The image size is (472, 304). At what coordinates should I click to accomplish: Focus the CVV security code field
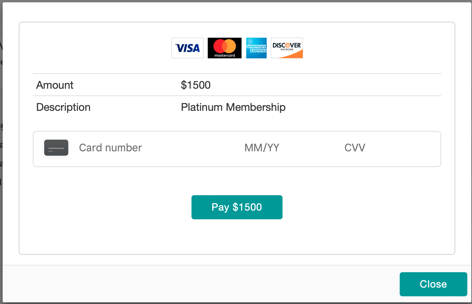coord(355,148)
